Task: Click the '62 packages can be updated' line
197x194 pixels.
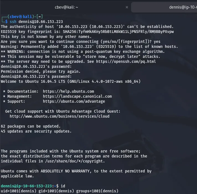Action: tap(31, 126)
